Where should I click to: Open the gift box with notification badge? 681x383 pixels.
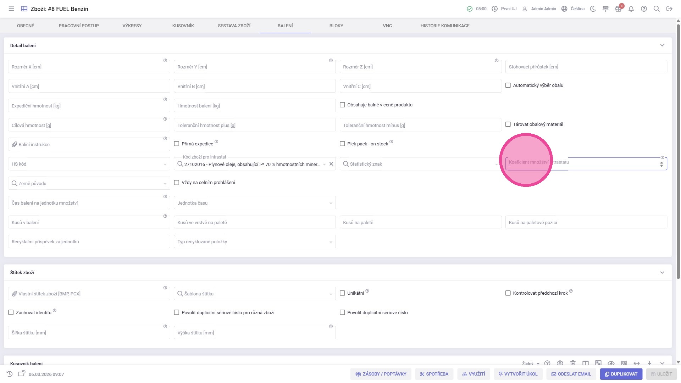(x=618, y=9)
